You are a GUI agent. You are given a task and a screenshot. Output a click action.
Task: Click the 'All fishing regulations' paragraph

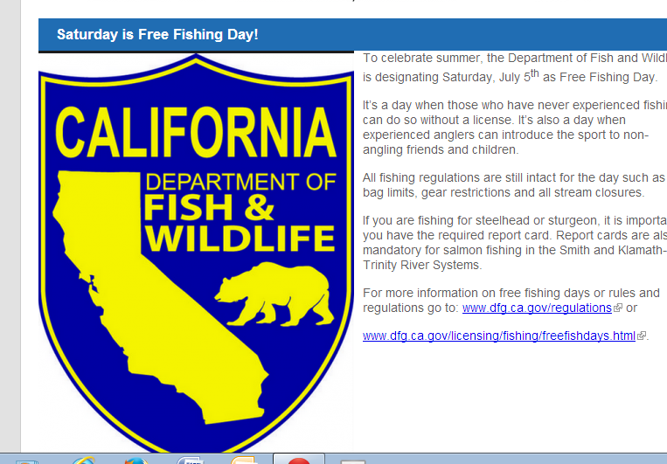tap(513, 185)
